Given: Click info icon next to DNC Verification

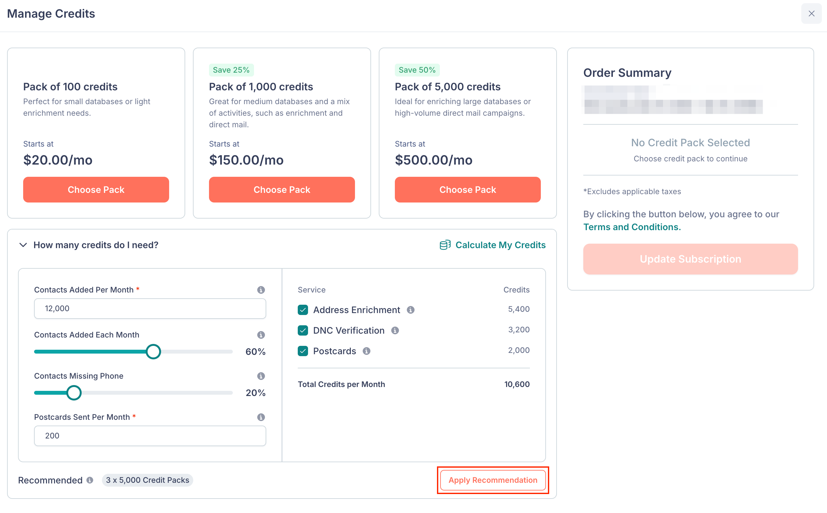Looking at the screenshot, I should click(395, 330).
